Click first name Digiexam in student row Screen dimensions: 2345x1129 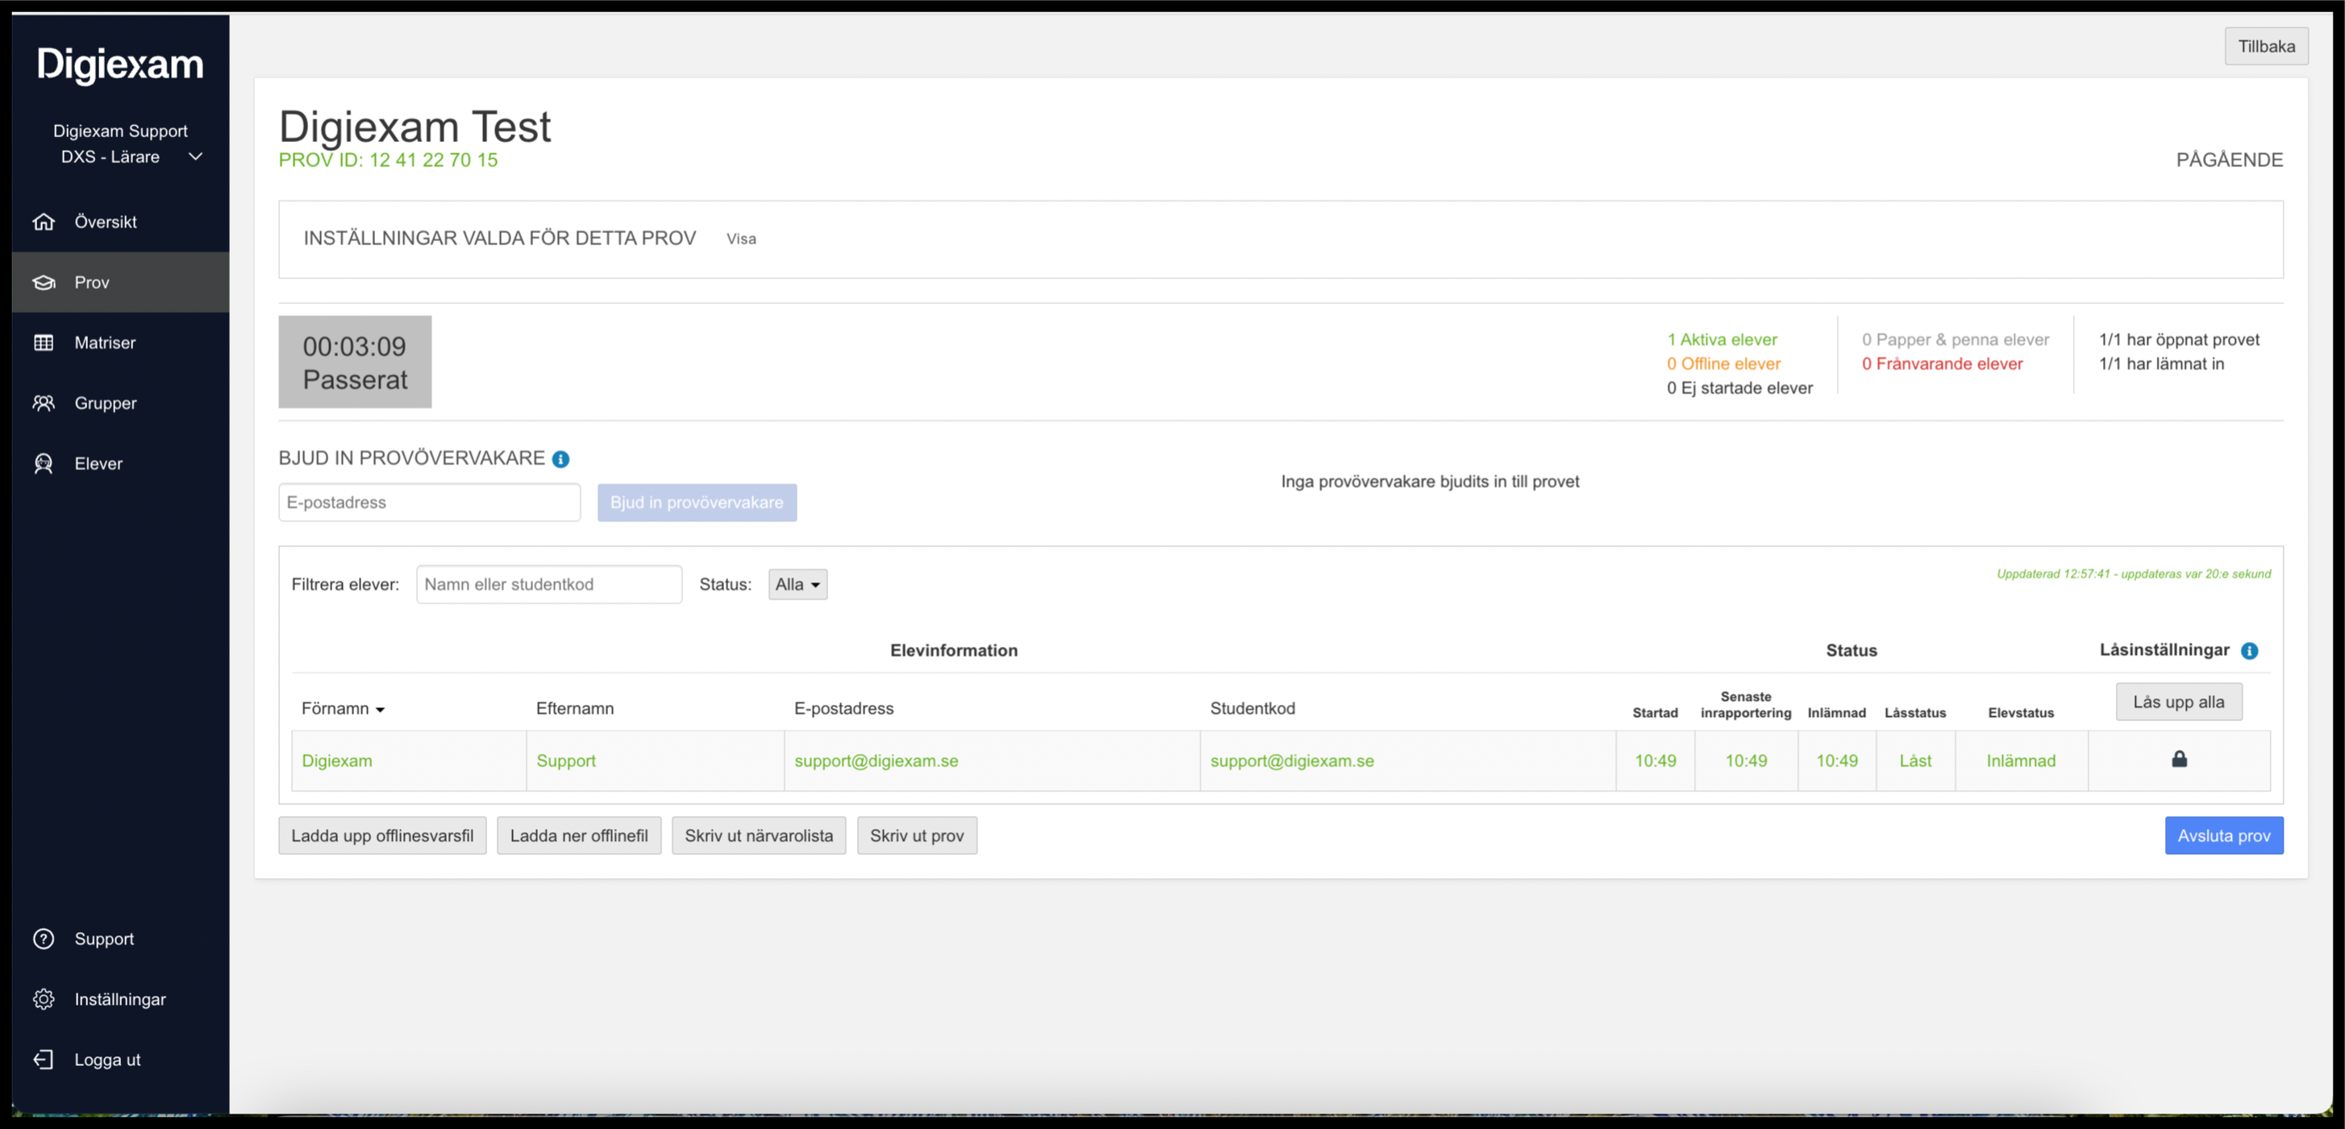337,761
